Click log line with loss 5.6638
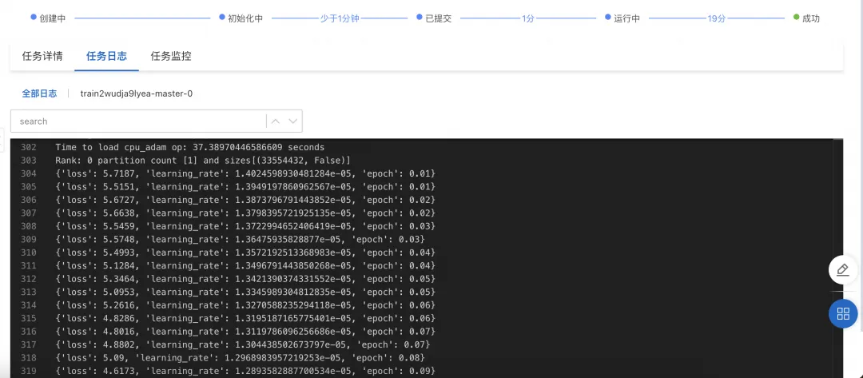The width and height of the screenshot is (863, 378). coord(245,213)
